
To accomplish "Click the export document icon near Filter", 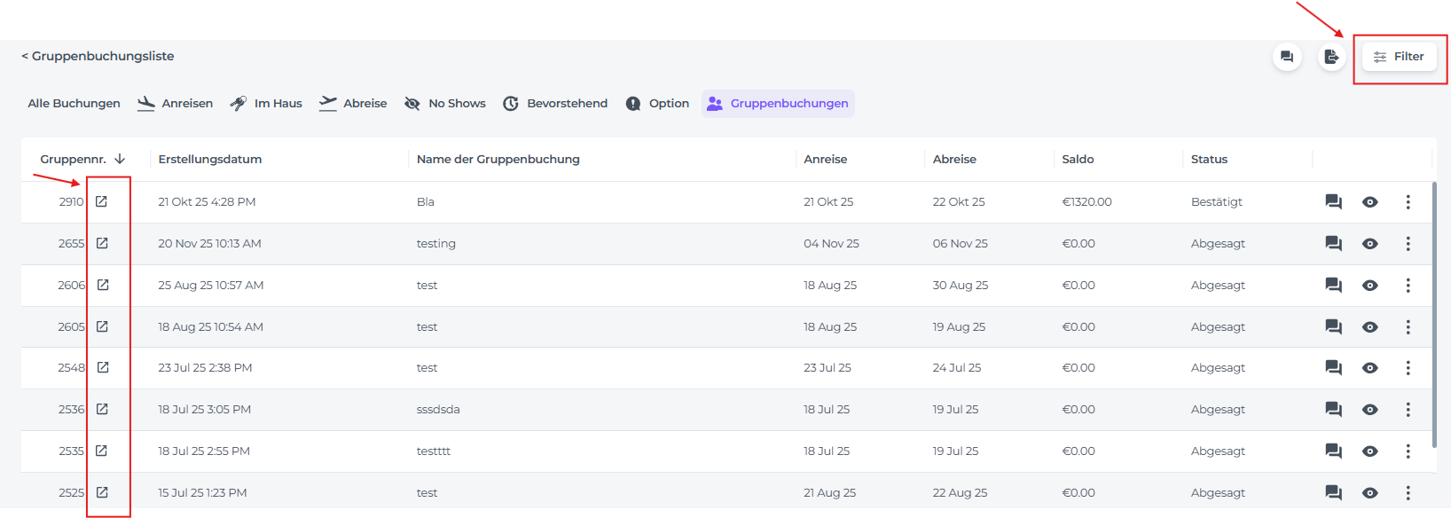I will coord(1331,57).
